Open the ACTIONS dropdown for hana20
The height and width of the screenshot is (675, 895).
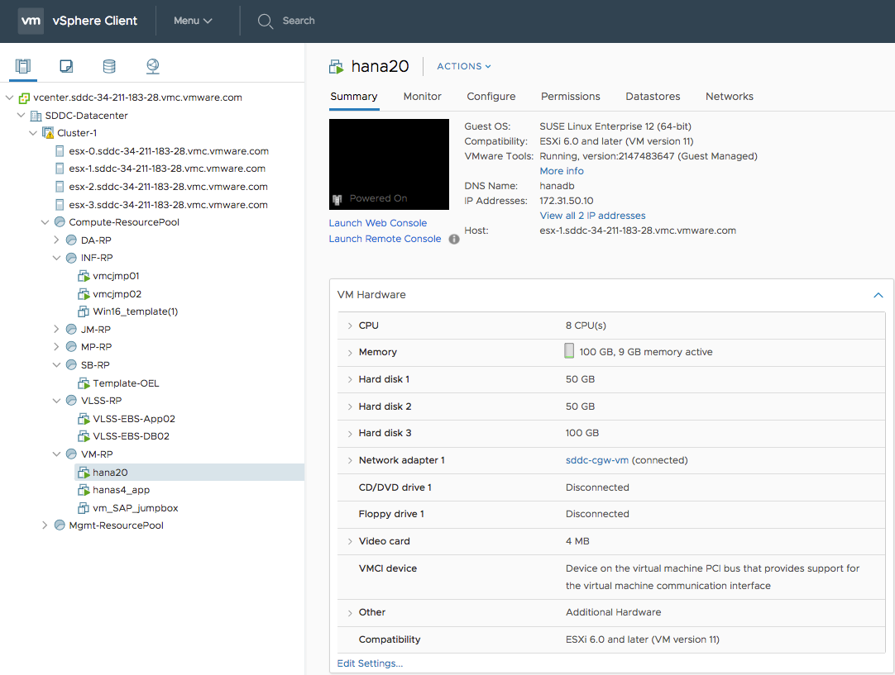pyautogui.click(x=463, y=66)
